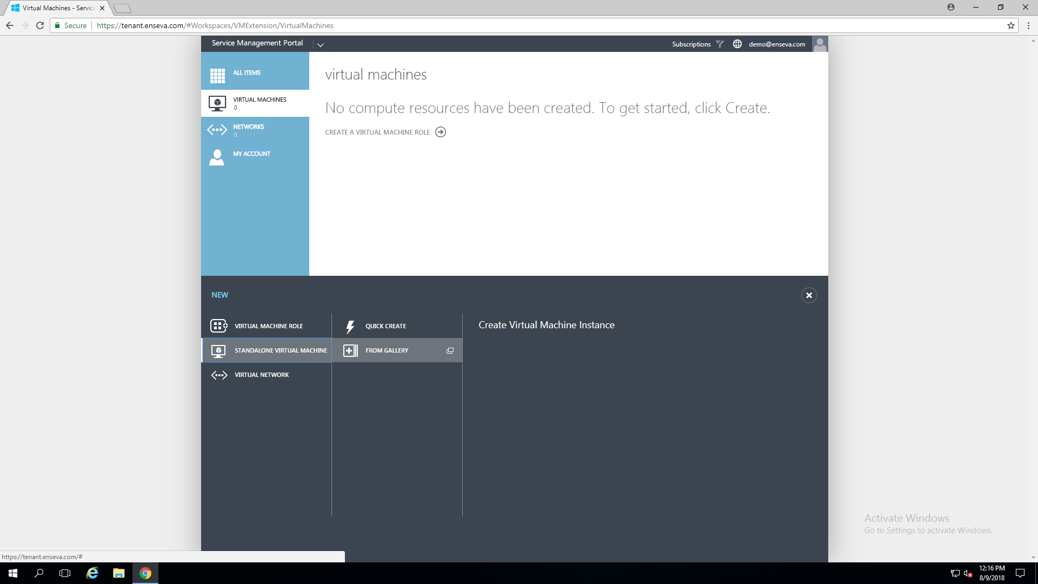Click the demo@enseva.com account link

[x=777, y=44]
